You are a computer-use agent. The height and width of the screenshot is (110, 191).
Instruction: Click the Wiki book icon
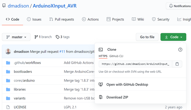134,19
